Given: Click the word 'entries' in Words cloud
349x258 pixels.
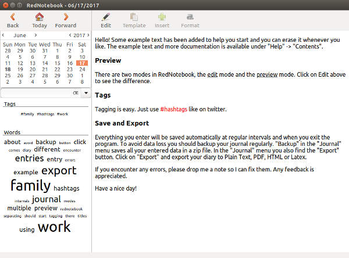Looking at the screenshot, I should (x=30, y=159).
